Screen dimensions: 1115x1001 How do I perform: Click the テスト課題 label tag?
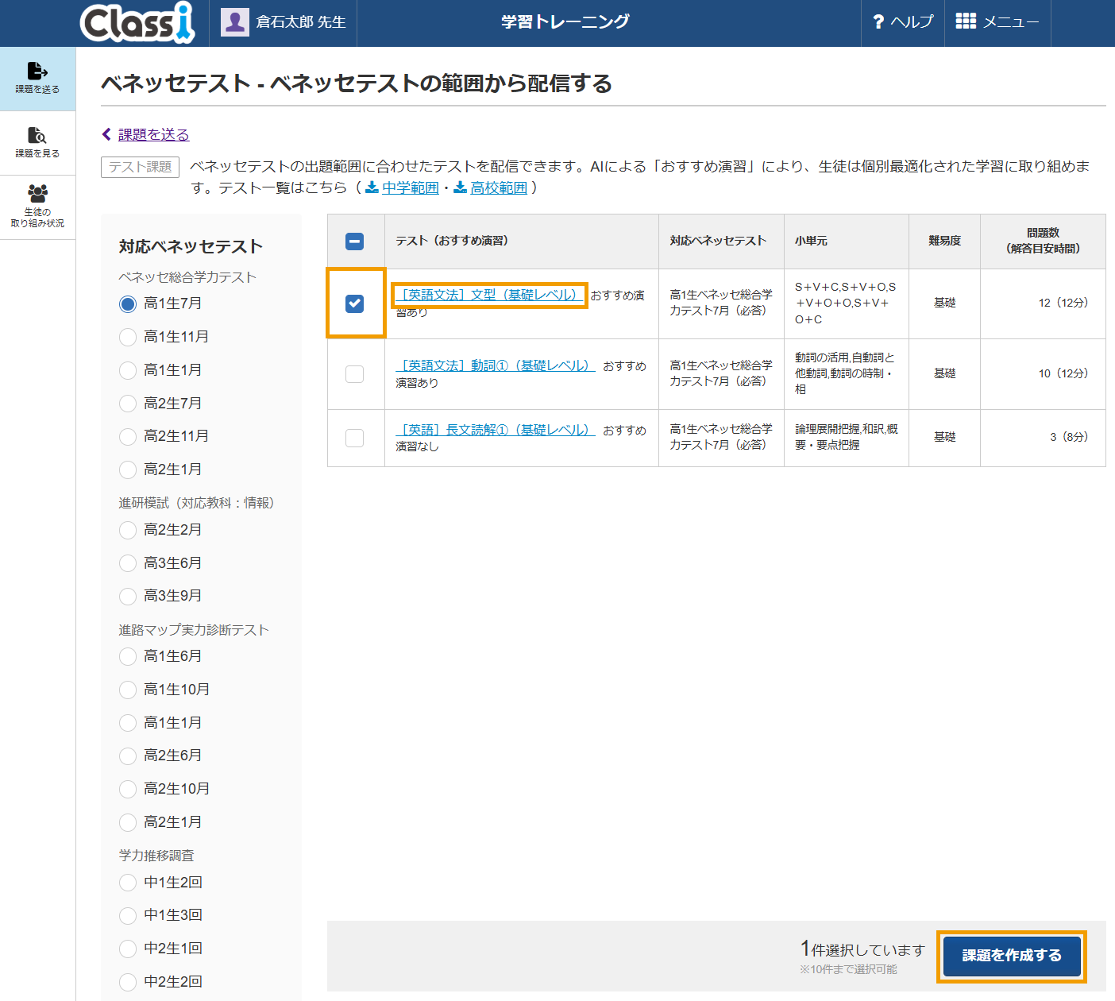141,167
